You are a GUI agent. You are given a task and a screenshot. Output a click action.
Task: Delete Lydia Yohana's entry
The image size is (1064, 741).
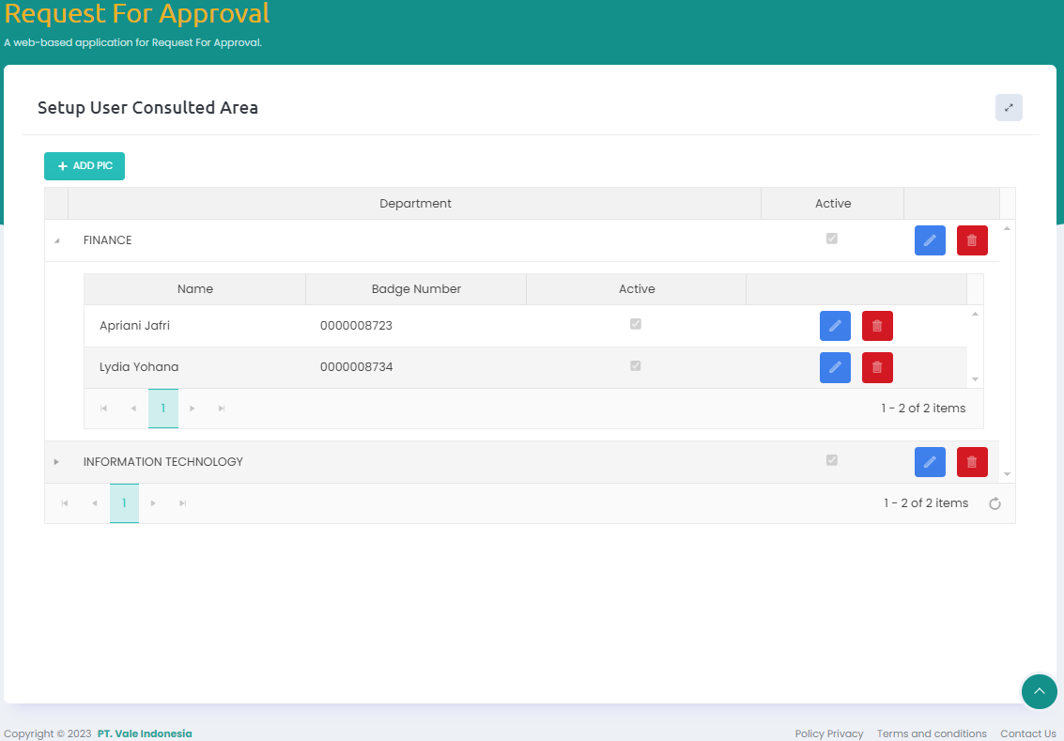(x=877, y=367)
